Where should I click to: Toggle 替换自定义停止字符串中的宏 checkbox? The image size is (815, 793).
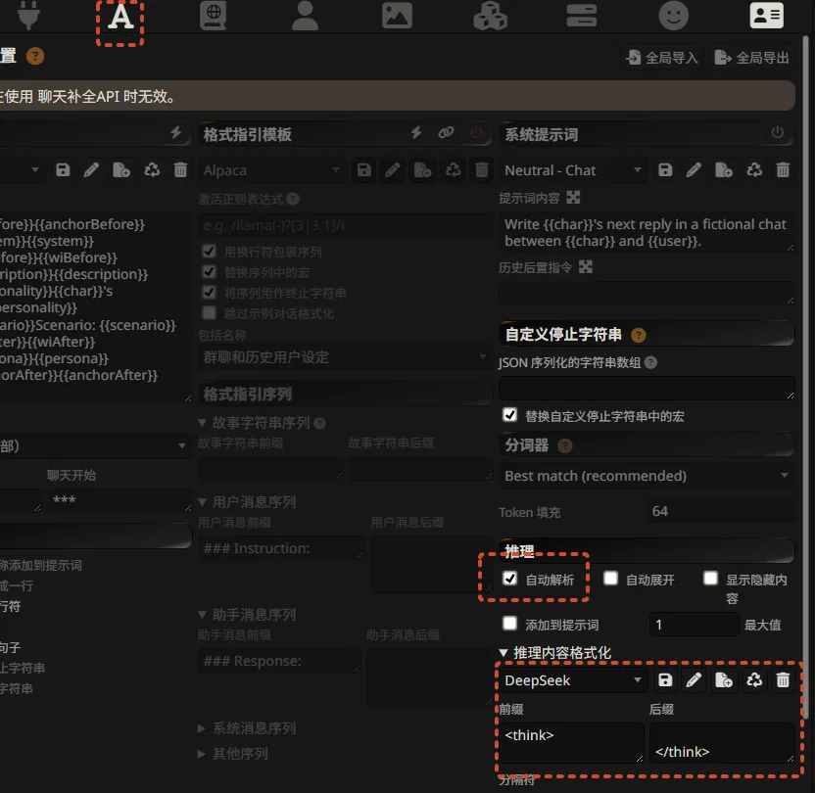coord(510,415)
